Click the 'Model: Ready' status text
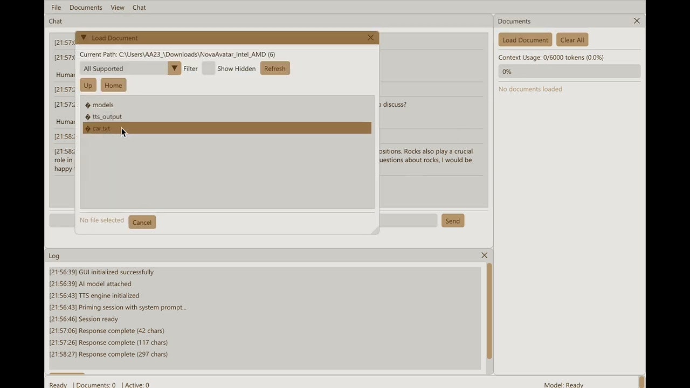 point(563,385)
